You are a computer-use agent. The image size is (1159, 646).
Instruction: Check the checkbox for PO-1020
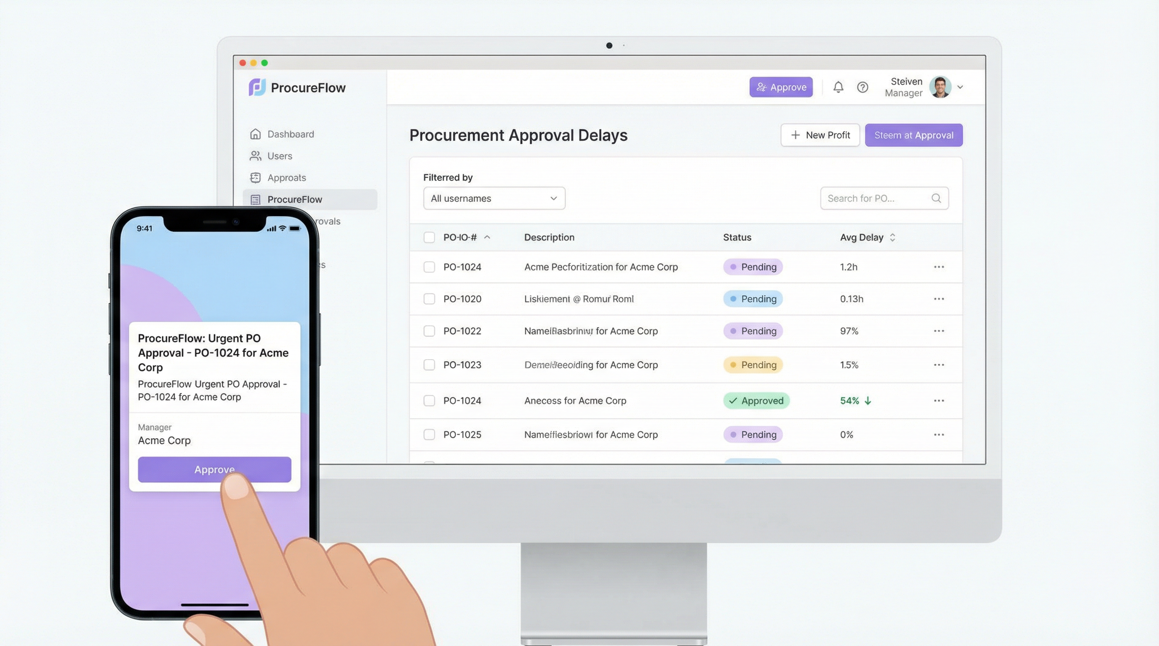(x=429, y=299)
